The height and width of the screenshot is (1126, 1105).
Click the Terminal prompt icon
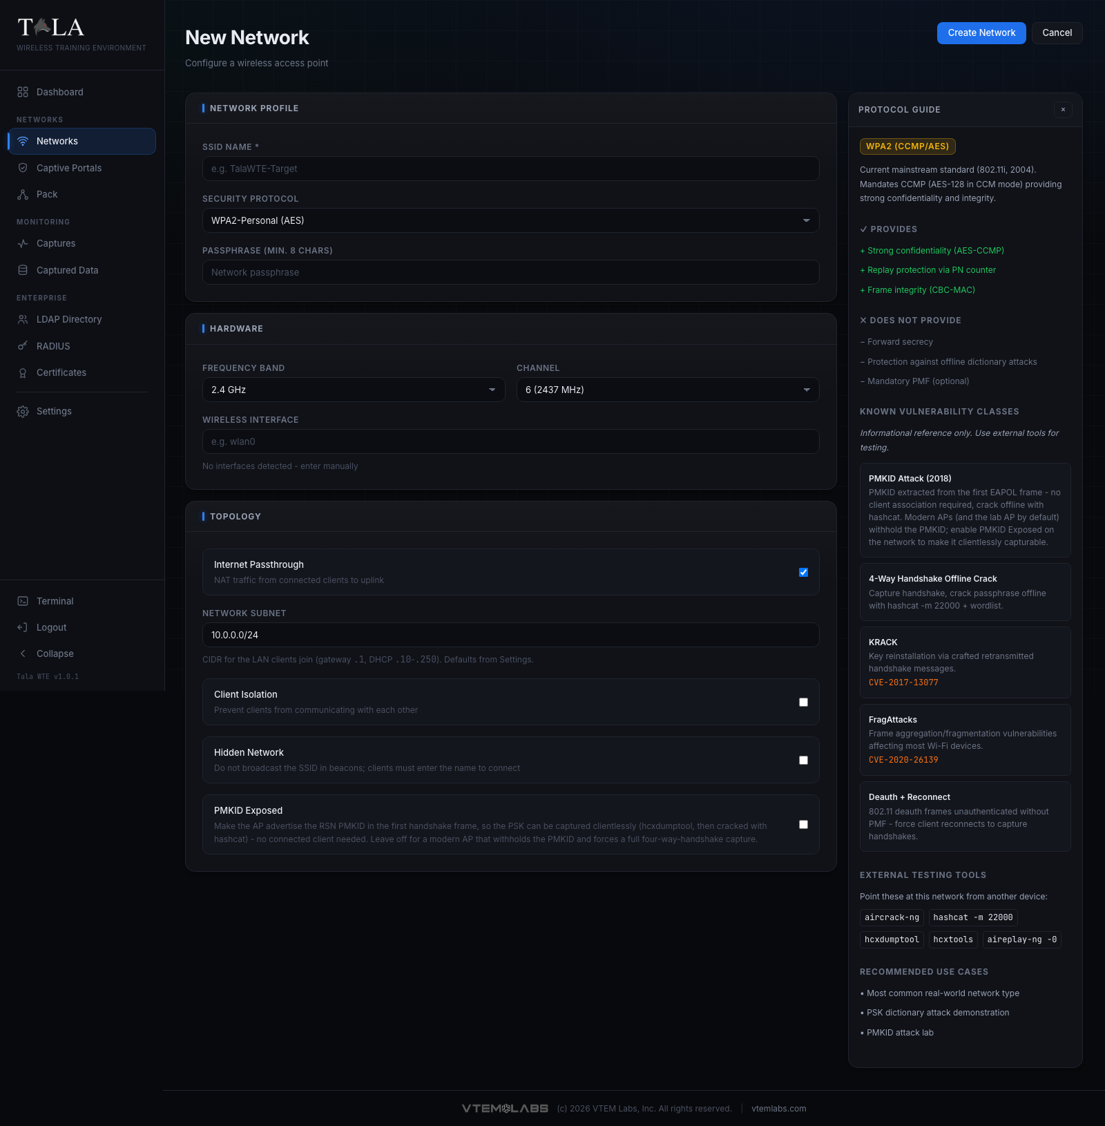[23, 601]
